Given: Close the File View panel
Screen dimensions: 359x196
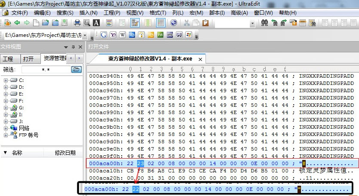Looking at the screenshot, I should coord(80,47).
